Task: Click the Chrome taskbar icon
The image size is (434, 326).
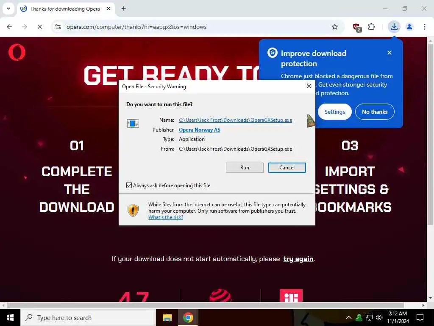Action: 188,318
